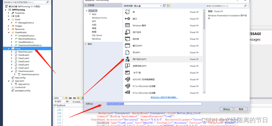Select ADO.NET 实体数据模型 template icon

coord(127,79)
